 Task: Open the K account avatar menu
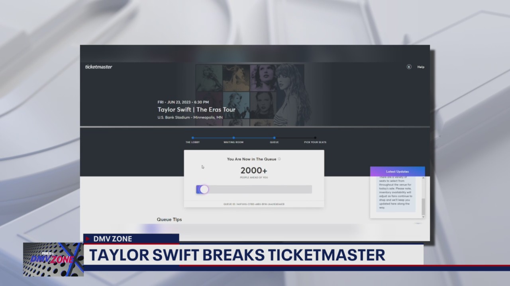click(409, 67)
